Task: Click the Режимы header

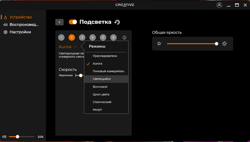Action: click(97, 46)
